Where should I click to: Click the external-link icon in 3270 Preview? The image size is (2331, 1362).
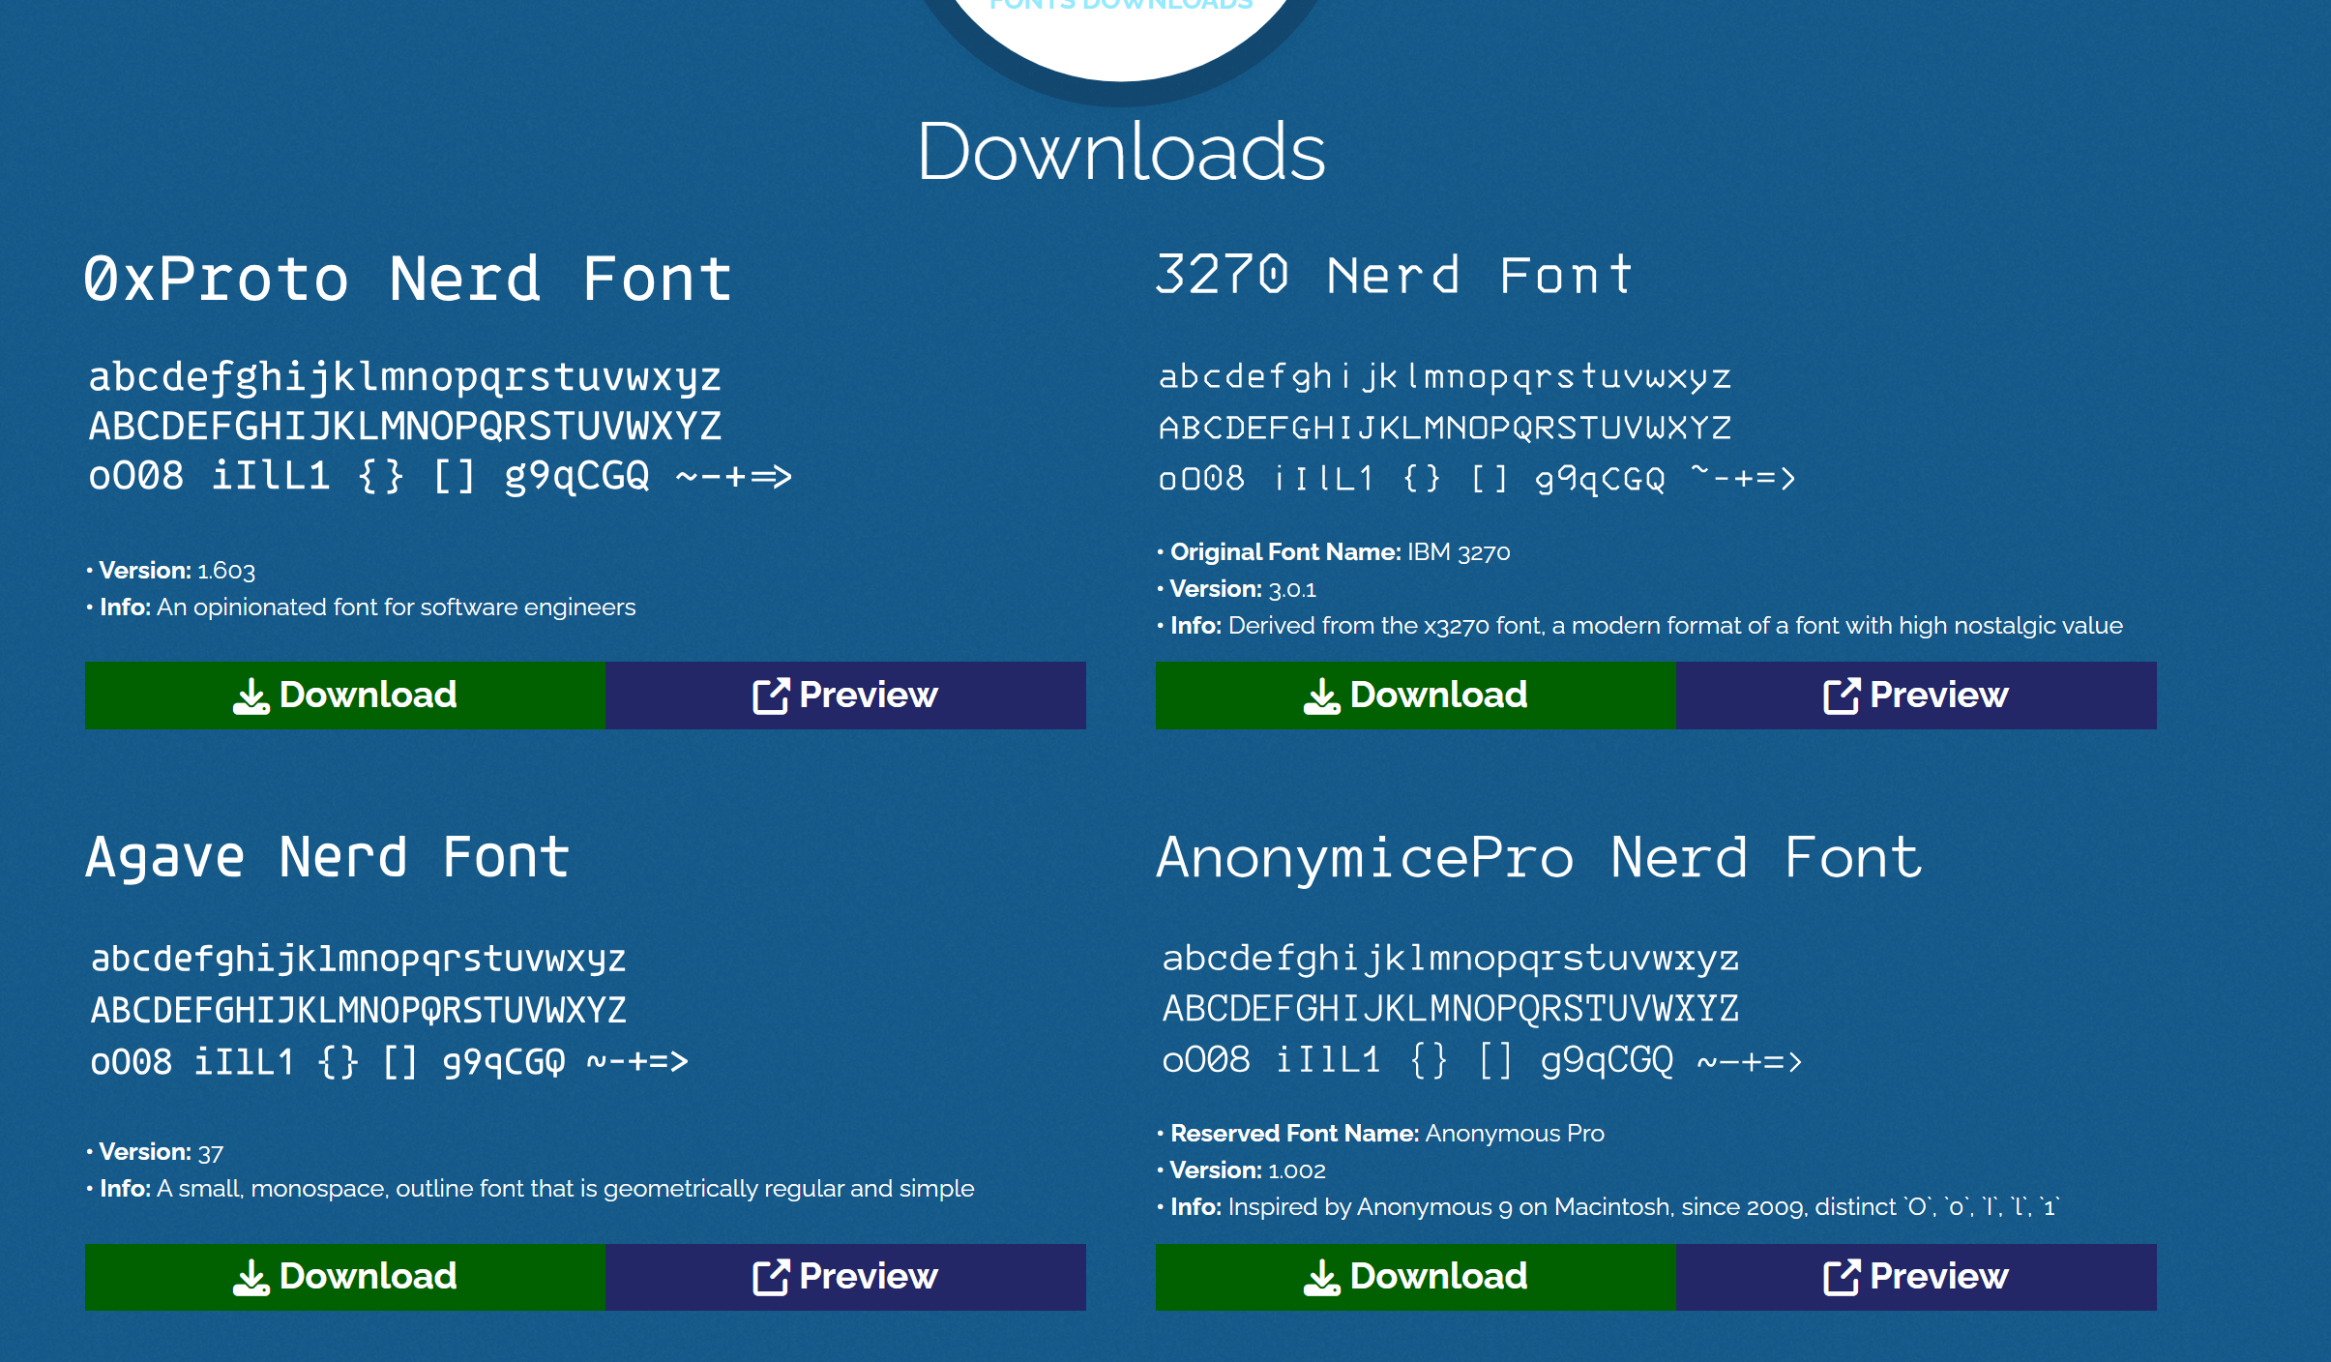tap(1842, 696)
